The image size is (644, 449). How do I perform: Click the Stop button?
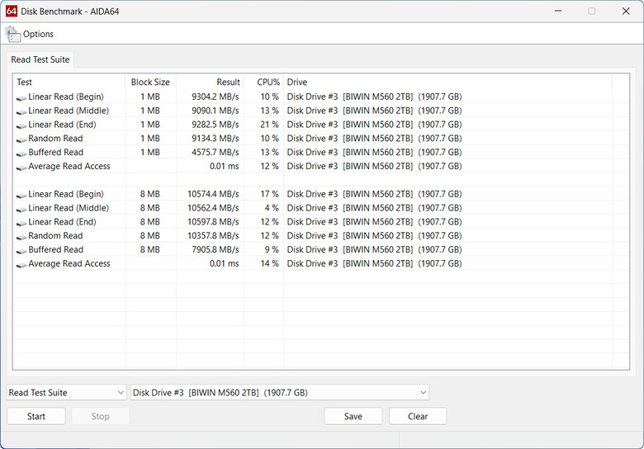point(100,417)
